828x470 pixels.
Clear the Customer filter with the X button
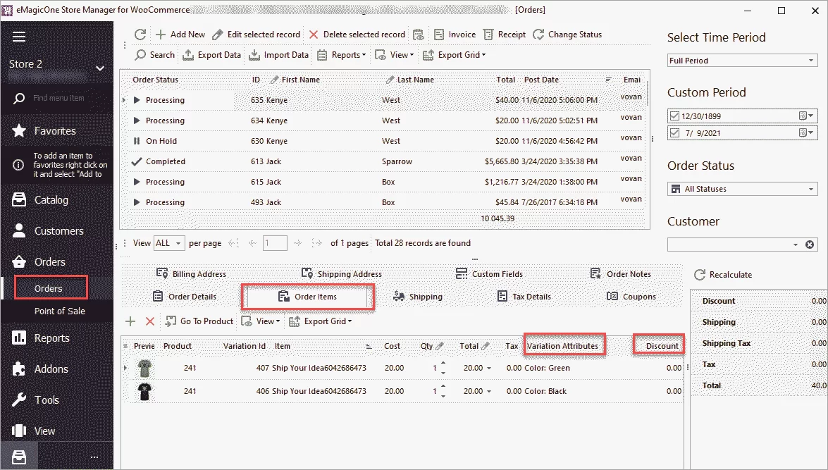(x=809, y=243)
